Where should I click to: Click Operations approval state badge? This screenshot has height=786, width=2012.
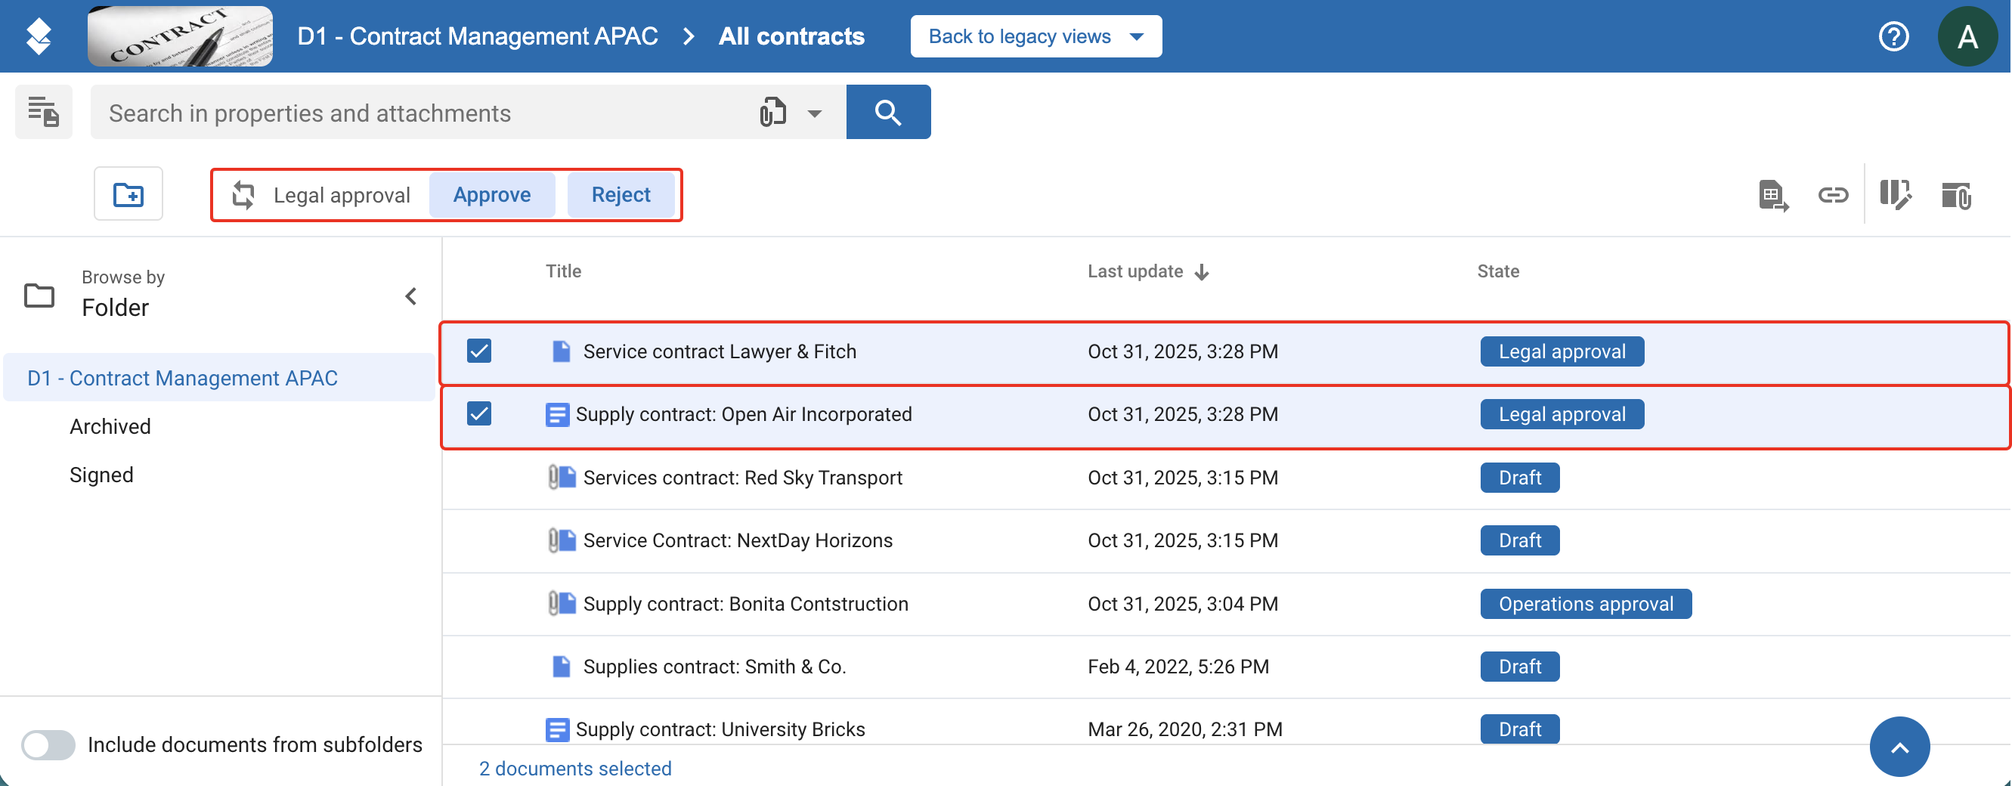click(1586, 604)
